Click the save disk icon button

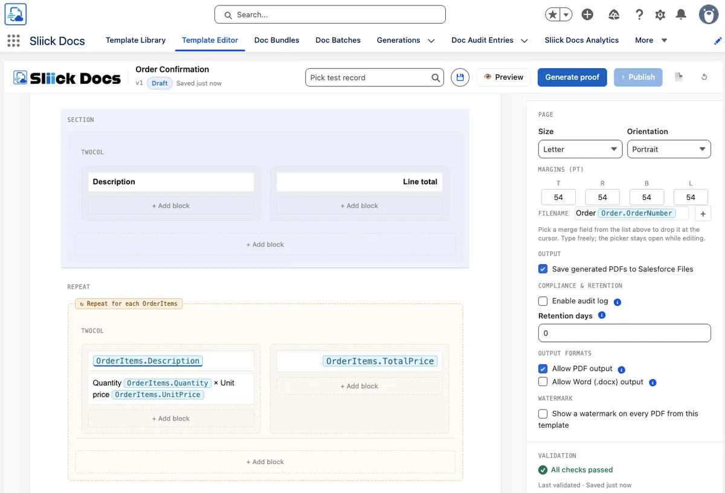click(460, 77)
